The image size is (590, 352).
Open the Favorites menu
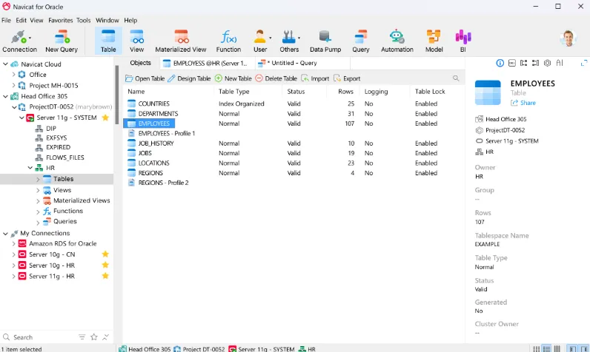pos(60,20)
